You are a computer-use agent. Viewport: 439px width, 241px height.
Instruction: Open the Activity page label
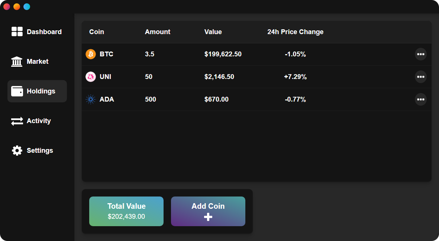(39, 121)
